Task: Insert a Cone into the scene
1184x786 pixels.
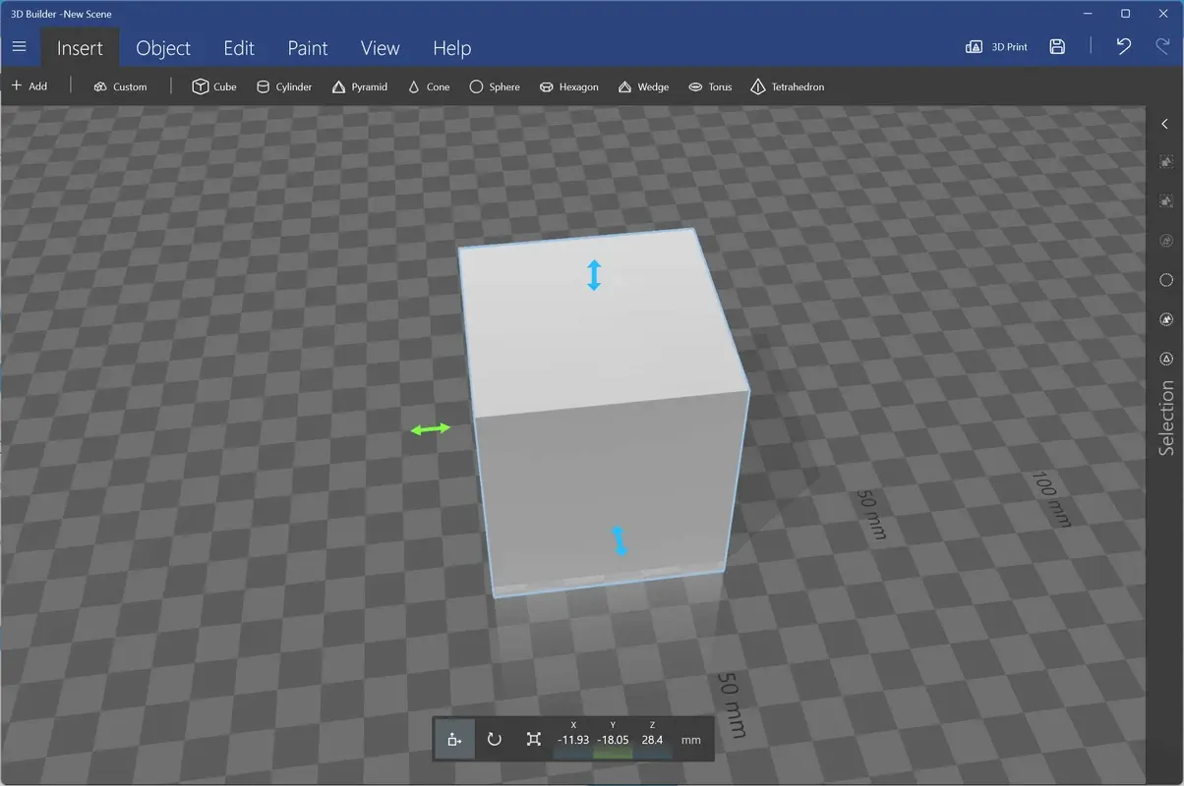Action: [428, 86]
